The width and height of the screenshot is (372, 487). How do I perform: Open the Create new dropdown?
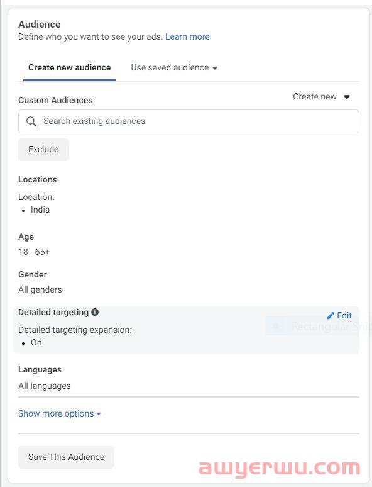pyautogui.click(x=322, y=97)
